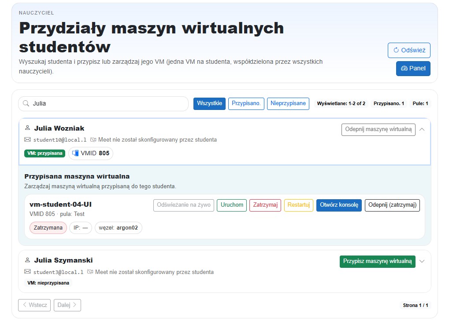Collapse Julia Wozniak's card with the chevron

pyautogui.click(x=422, y=129)
